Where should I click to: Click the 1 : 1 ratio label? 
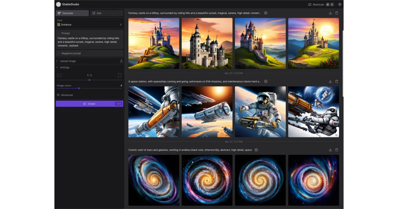[89, 75]
